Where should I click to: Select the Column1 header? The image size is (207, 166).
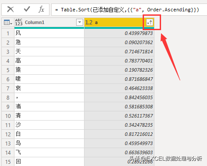tap(49, 22)
